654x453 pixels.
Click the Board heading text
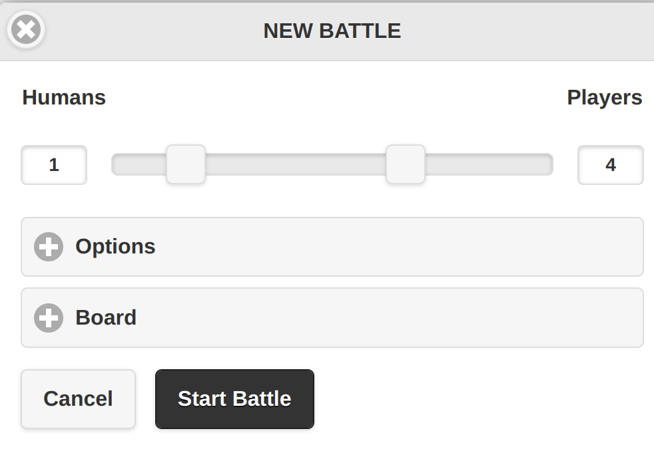click(106, 318)
